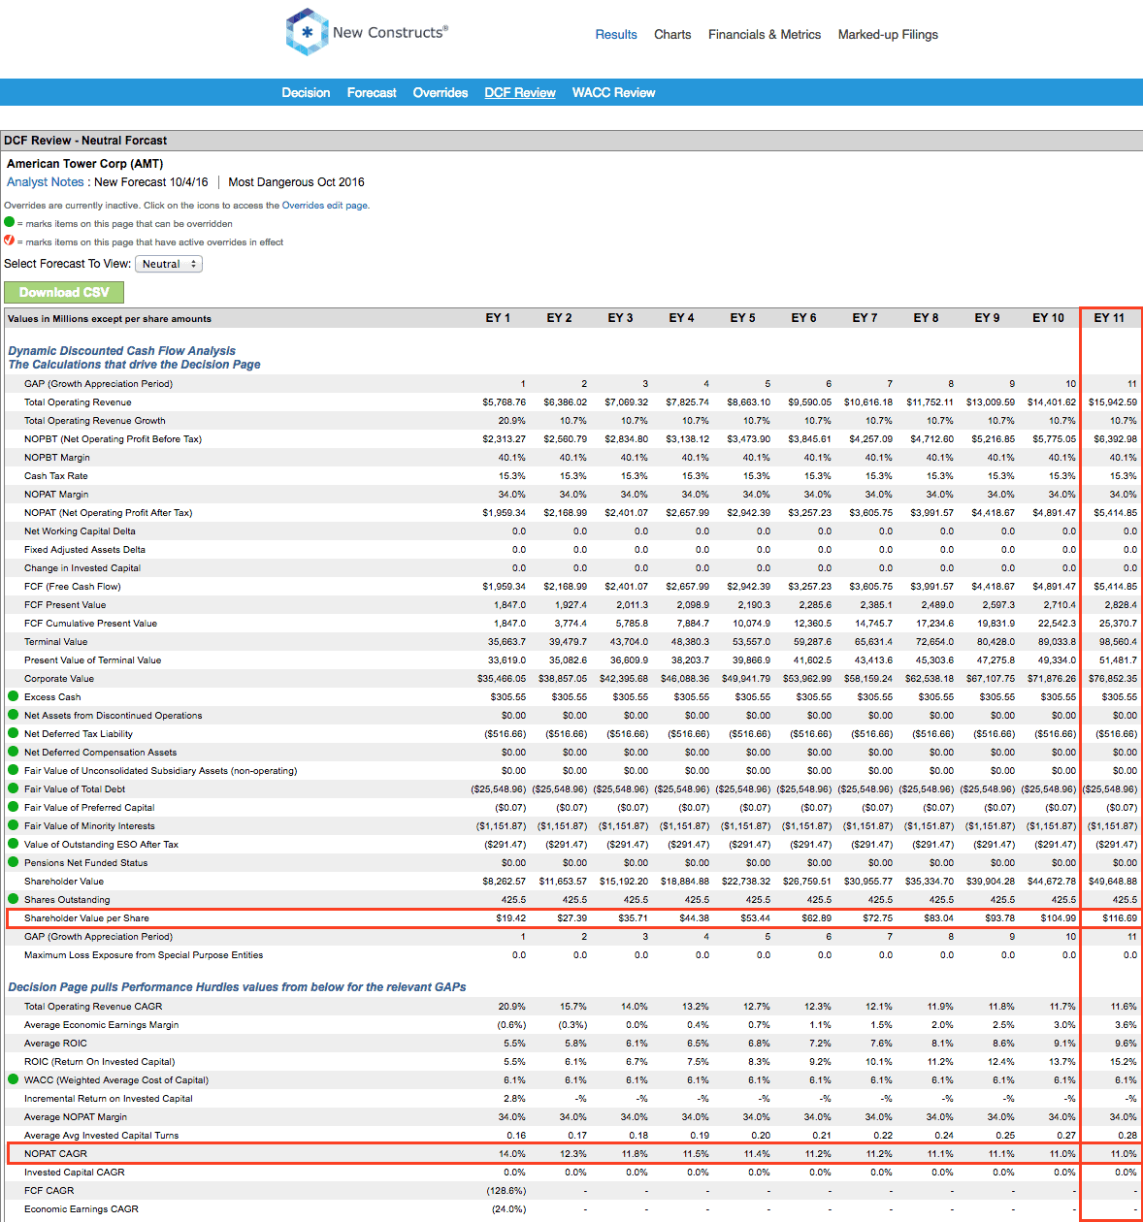Open override for Excess Cash row
The image size is (1143, 1222).
14,696
